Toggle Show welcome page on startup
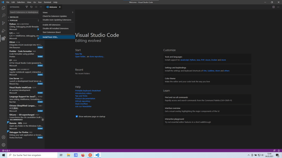The height and width of the screenshot is (158, 282). (x=77, y=116)
